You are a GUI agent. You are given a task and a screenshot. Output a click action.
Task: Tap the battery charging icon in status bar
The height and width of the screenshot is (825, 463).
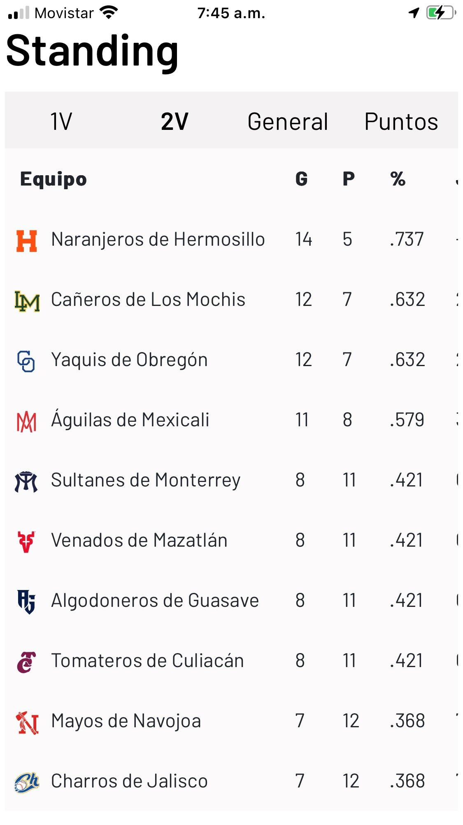[441, 13]
